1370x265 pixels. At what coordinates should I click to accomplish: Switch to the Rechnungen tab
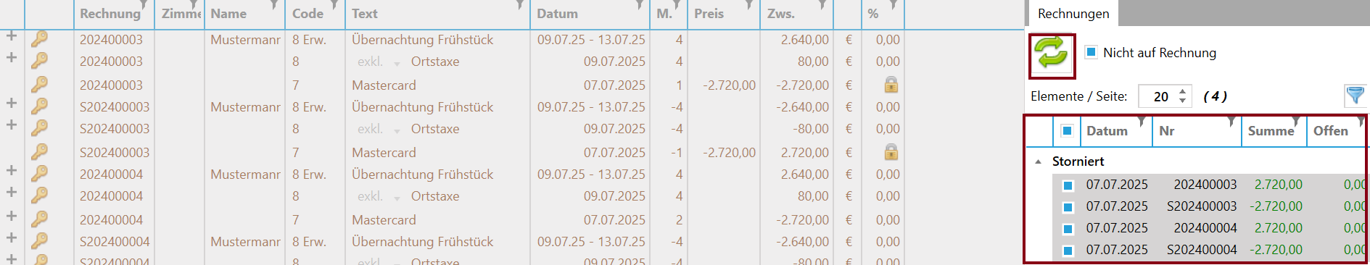point(1073,14)
